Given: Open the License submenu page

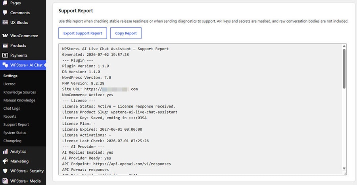Looking at the screenshot, I should tap(10, 84).
